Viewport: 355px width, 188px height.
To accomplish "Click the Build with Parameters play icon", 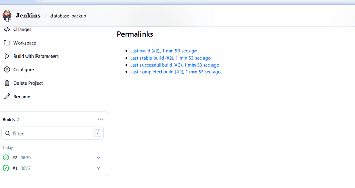I will 7,56.
